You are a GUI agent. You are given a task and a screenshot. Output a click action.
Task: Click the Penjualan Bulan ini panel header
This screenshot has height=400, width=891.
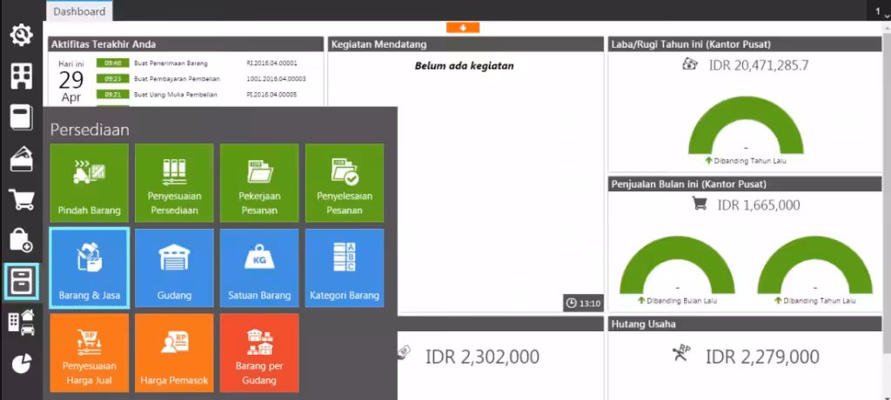click(746, 184)
